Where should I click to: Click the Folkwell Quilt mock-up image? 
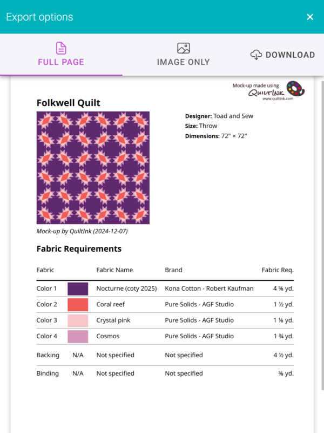tap(93, 168)
